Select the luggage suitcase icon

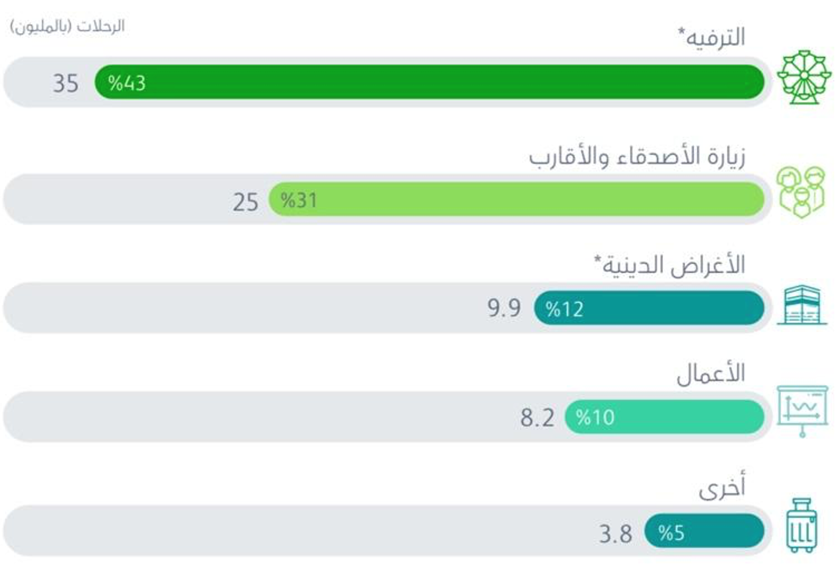pos(801,525)
